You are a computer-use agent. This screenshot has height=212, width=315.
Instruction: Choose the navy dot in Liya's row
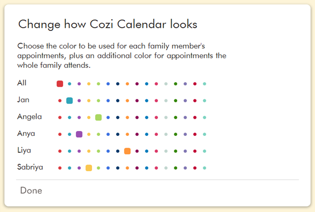pyautogui.click(x=118, y=151)
